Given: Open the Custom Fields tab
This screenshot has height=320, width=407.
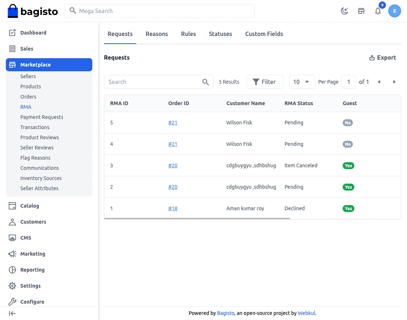Looking at the screenshot, I should pyautogui.click(x=264, y=34).
